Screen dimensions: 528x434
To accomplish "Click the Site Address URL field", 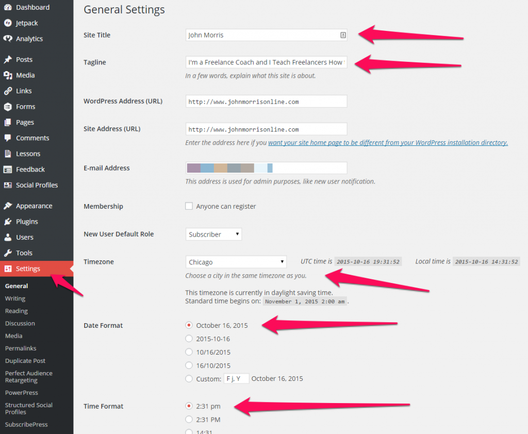I will (x=266, y=129).
